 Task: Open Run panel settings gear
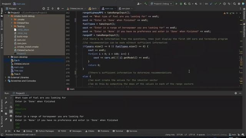pos(236,93)
